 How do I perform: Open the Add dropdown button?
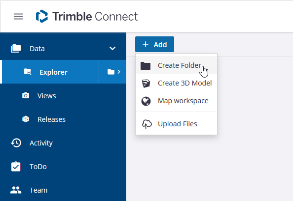coord(154,44)
